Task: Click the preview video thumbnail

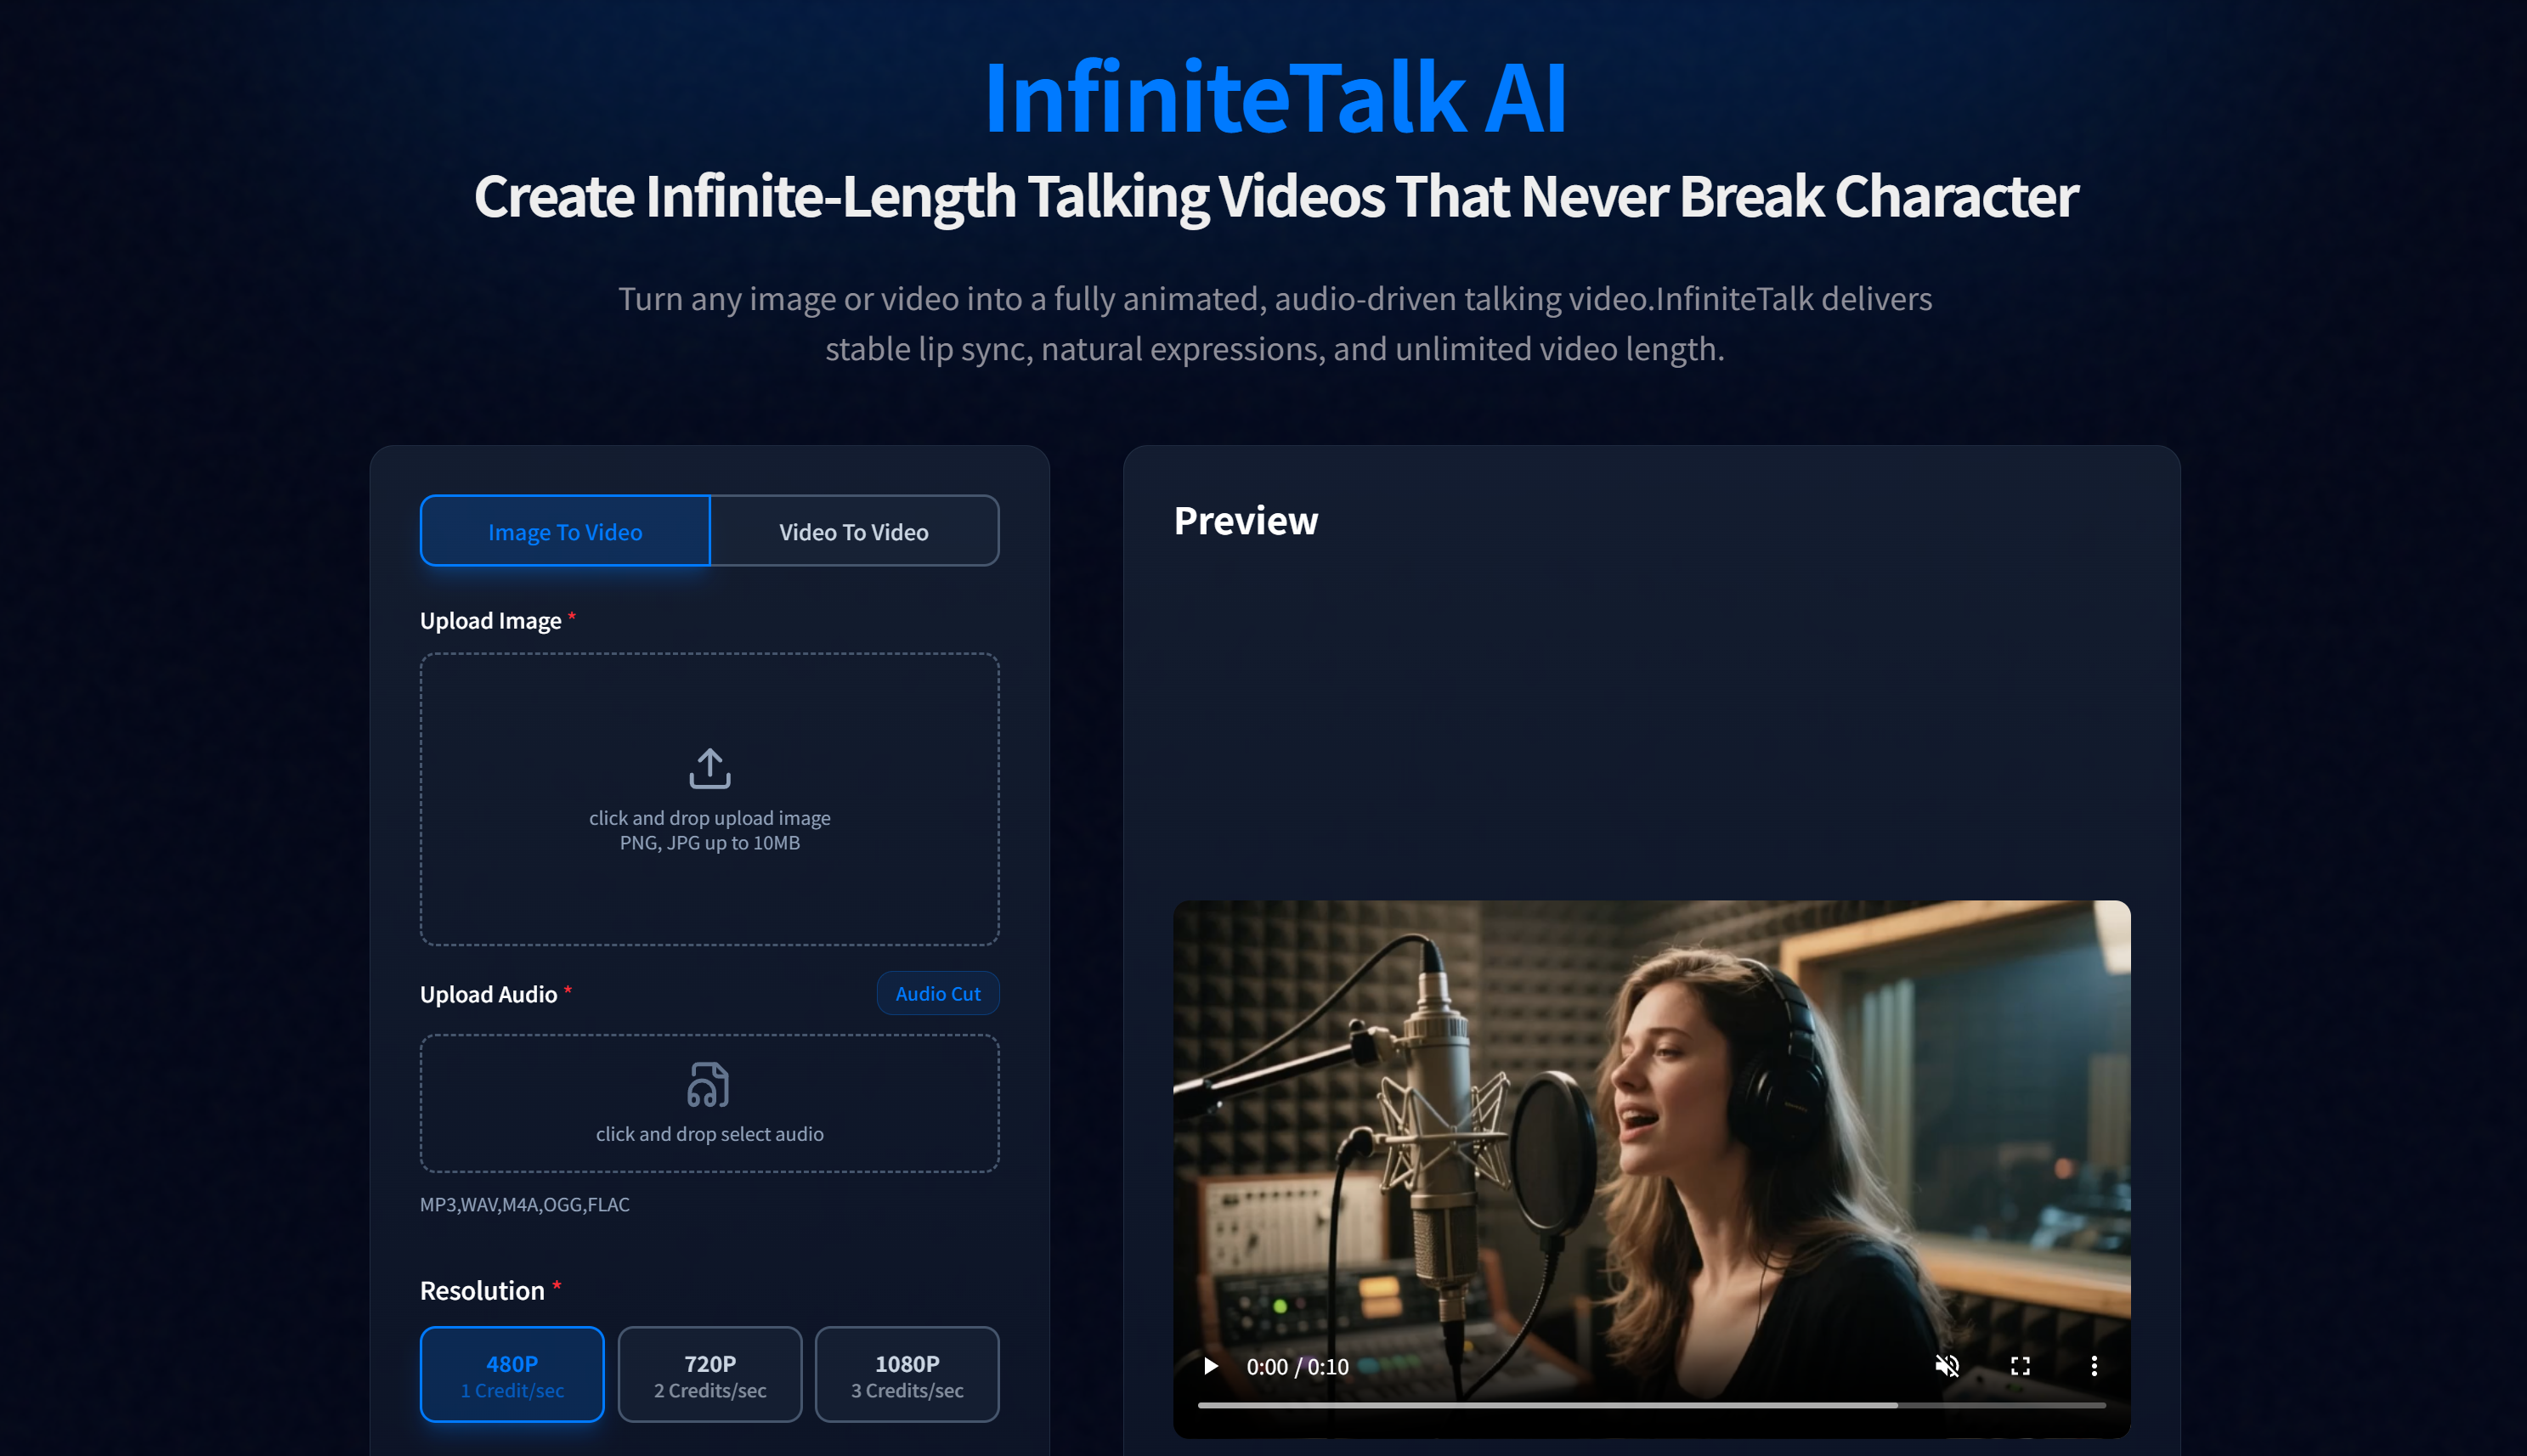Action: click(x=1652, y=1169)
